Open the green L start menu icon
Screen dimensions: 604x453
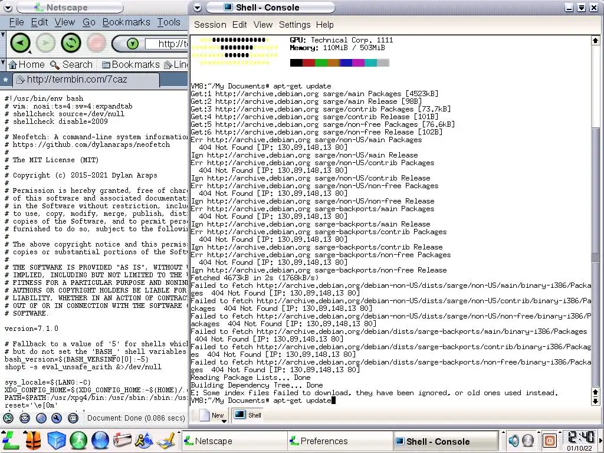(x=11, y=440)
